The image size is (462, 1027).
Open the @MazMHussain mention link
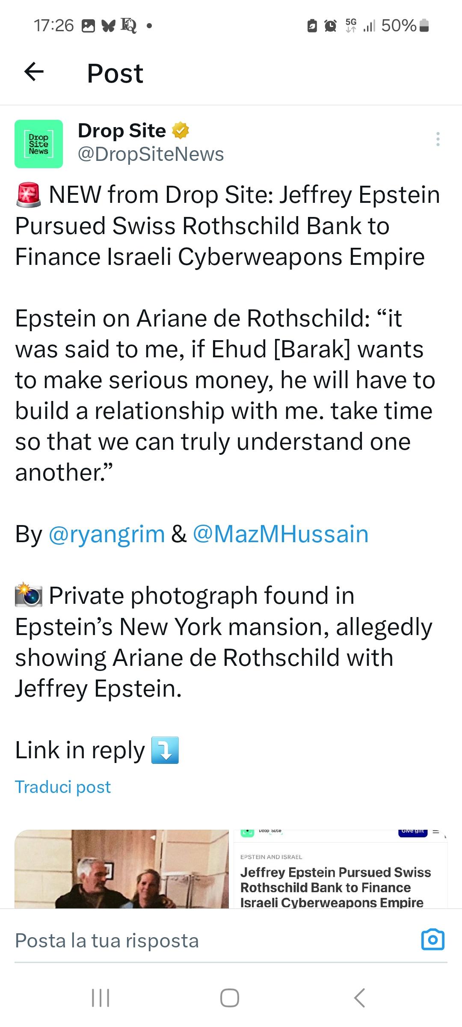click(x=281, y=534)
